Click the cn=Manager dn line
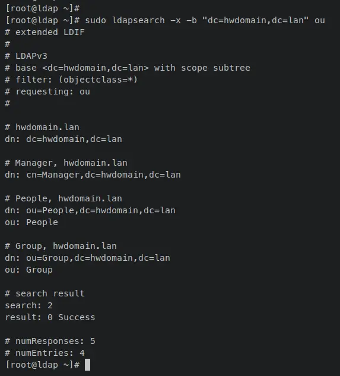340x376 pixels. pos(93,175)
